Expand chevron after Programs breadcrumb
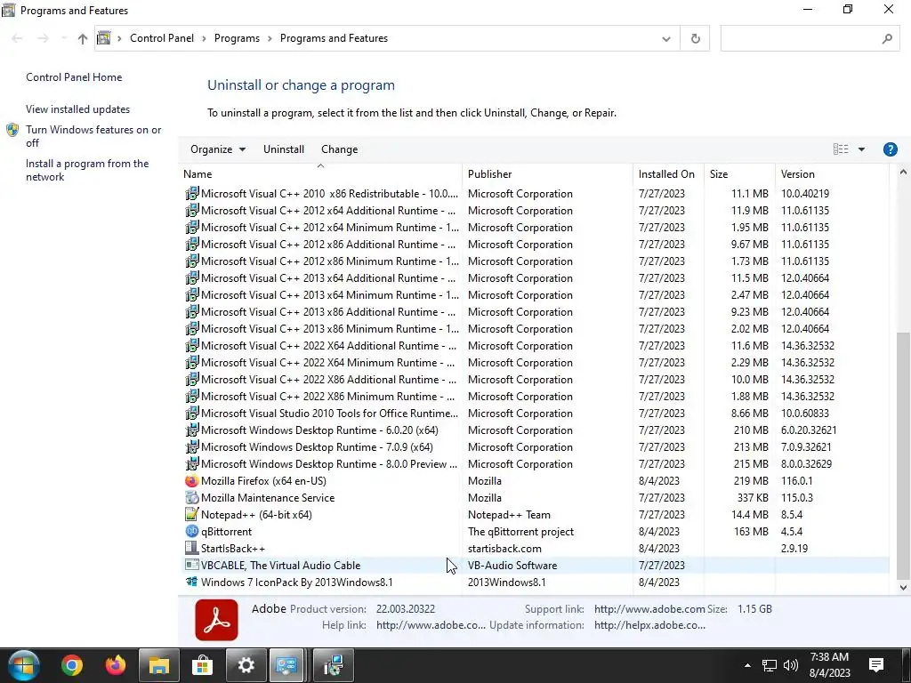 click(270, 38)
